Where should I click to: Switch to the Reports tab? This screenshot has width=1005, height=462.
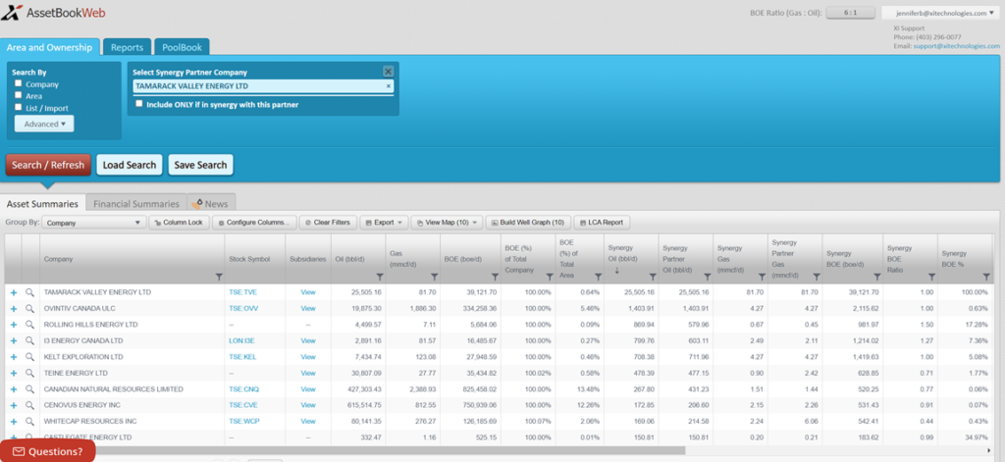pos(127,47)
